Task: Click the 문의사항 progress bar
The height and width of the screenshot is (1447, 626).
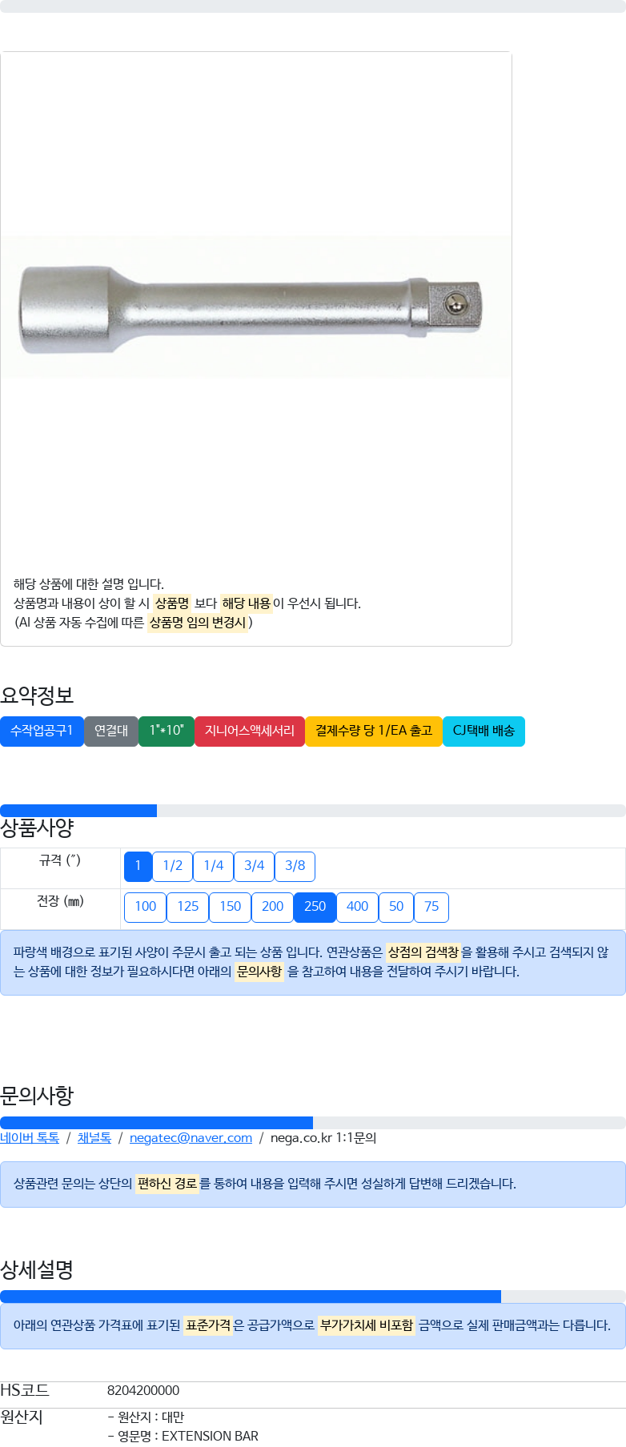Action: tap(313, 1123)
